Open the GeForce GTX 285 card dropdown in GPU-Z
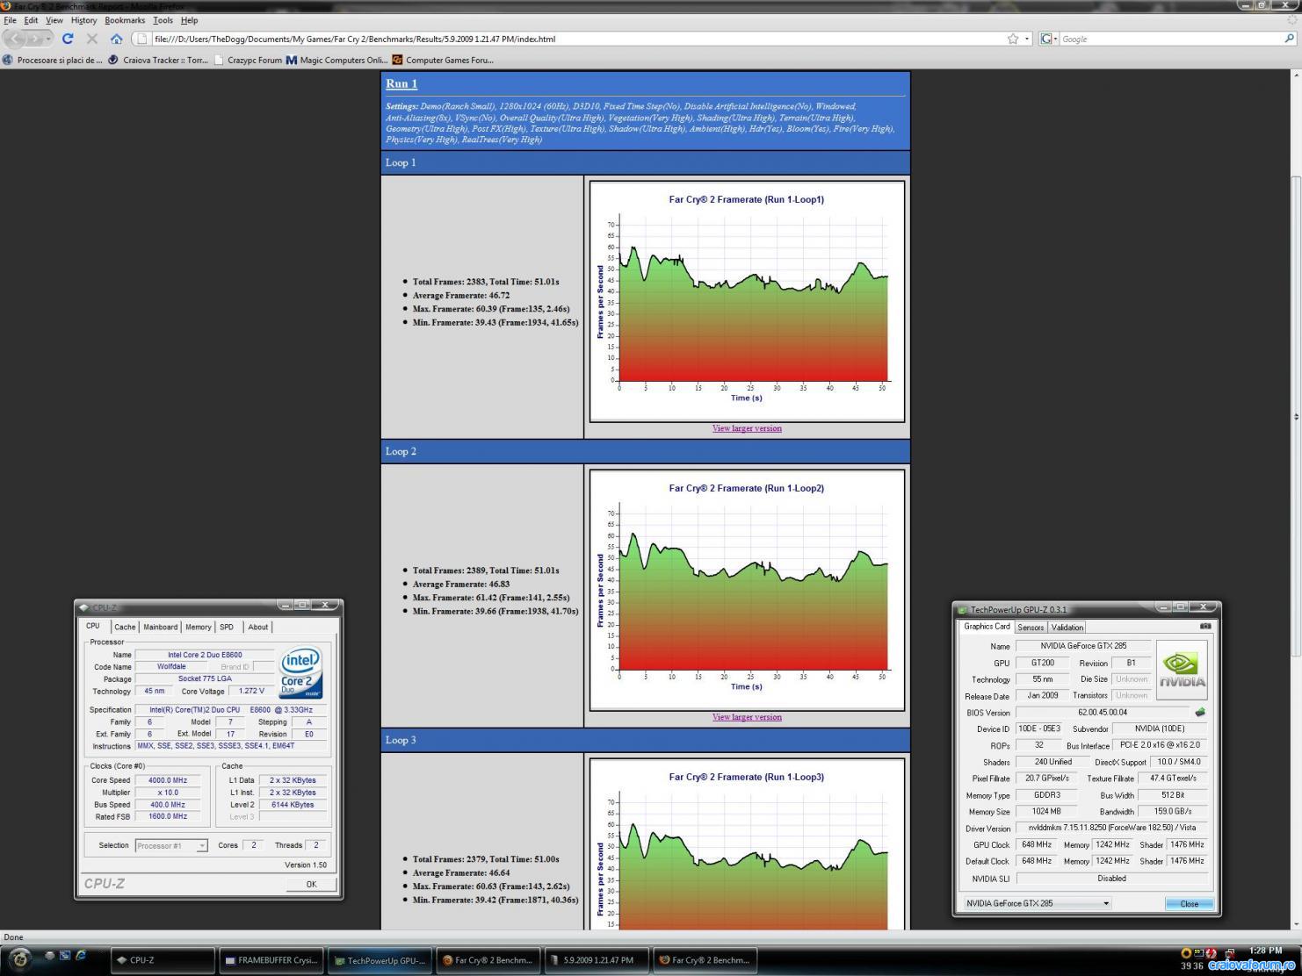 click(1037, 903)
